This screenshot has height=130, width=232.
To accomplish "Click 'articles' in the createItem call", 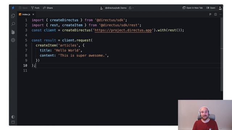I will [x=68, y=45].
